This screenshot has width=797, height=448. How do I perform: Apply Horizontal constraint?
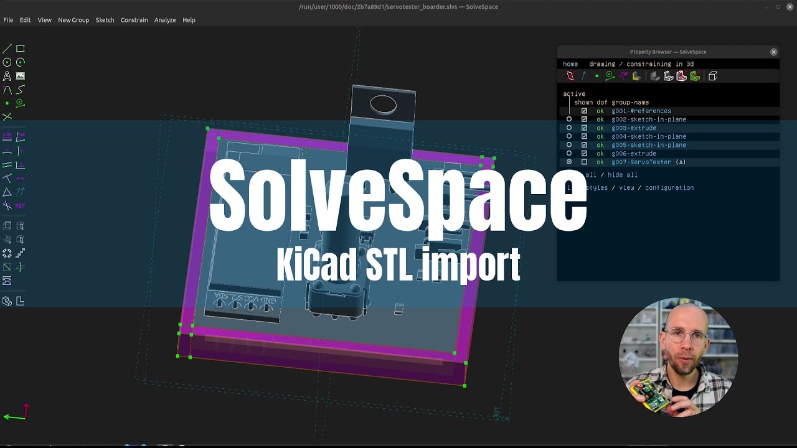tap(7, 151)
